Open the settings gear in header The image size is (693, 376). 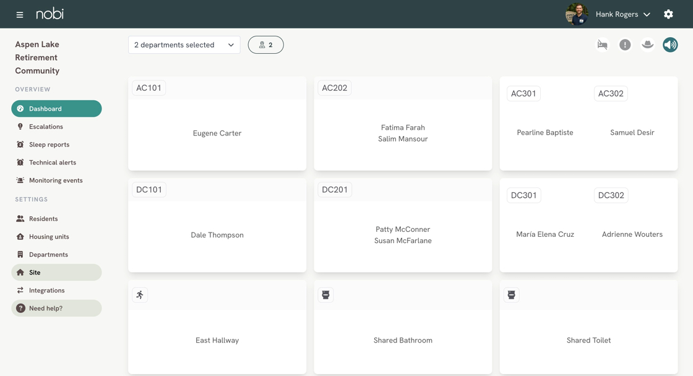[668, 14]
